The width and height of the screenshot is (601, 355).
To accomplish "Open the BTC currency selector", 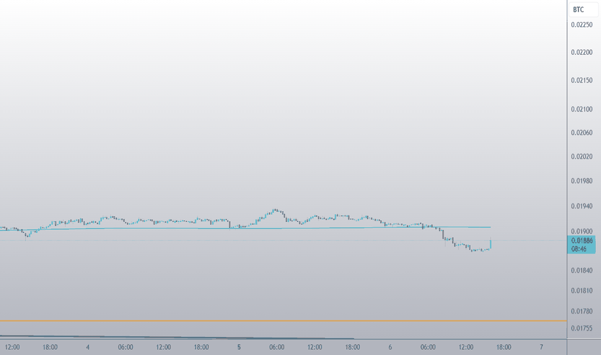I will point(582,10).
